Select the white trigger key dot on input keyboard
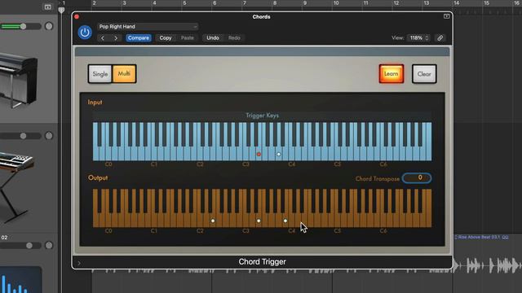522x293 pixels. tap(279, 154)
